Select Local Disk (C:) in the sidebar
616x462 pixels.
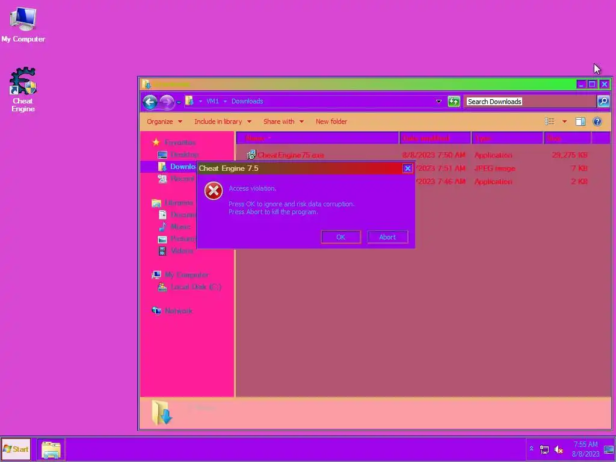point(196,287)
